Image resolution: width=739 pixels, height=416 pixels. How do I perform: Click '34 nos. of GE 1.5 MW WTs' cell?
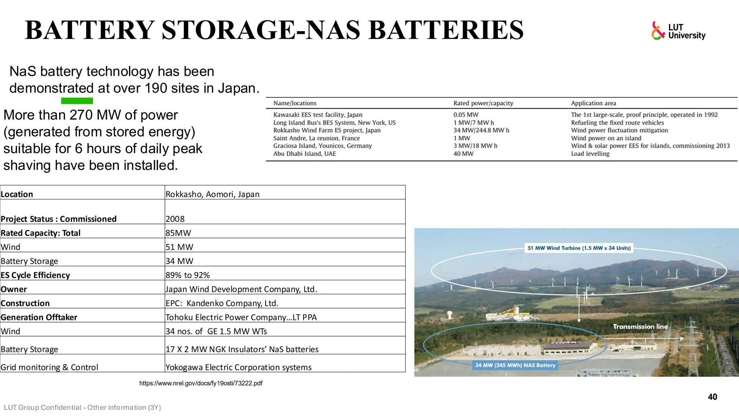[x=285, y=330]
